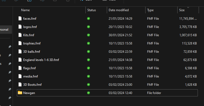Viewport: 204px width, 106px height.
Task: Select the folder named Newgan
Action: [x=29, y=93]
